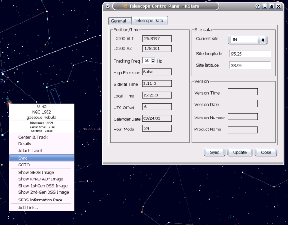Click the Site longitude input field
288x225 pixels.
click(250, 54)
